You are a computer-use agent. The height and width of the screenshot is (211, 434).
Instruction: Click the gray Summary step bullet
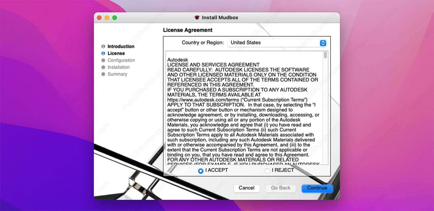tap(103, 74)
